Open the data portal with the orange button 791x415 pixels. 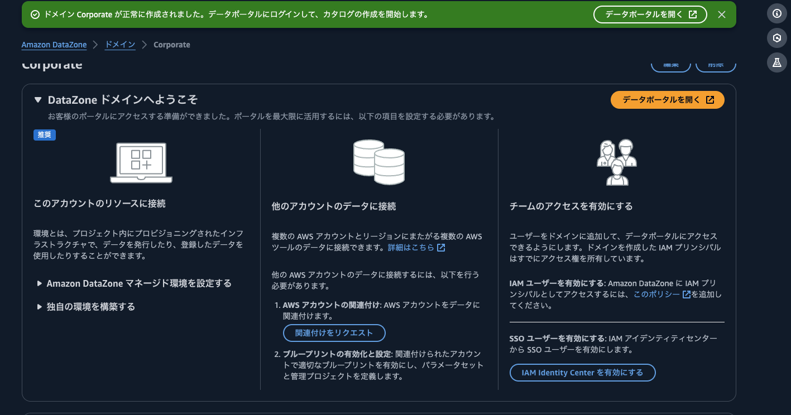pyautogui.click(x=667, y=99)
